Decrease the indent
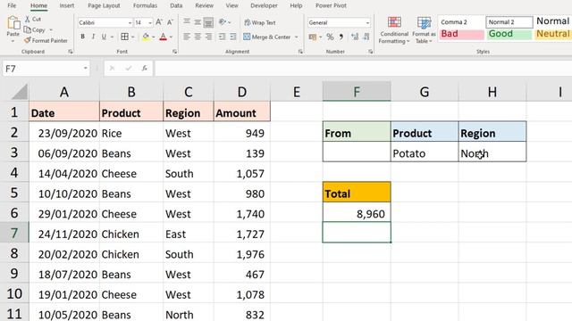Viewport: 572px width, 321px height. pyautogui.click(x=222, y=37)
